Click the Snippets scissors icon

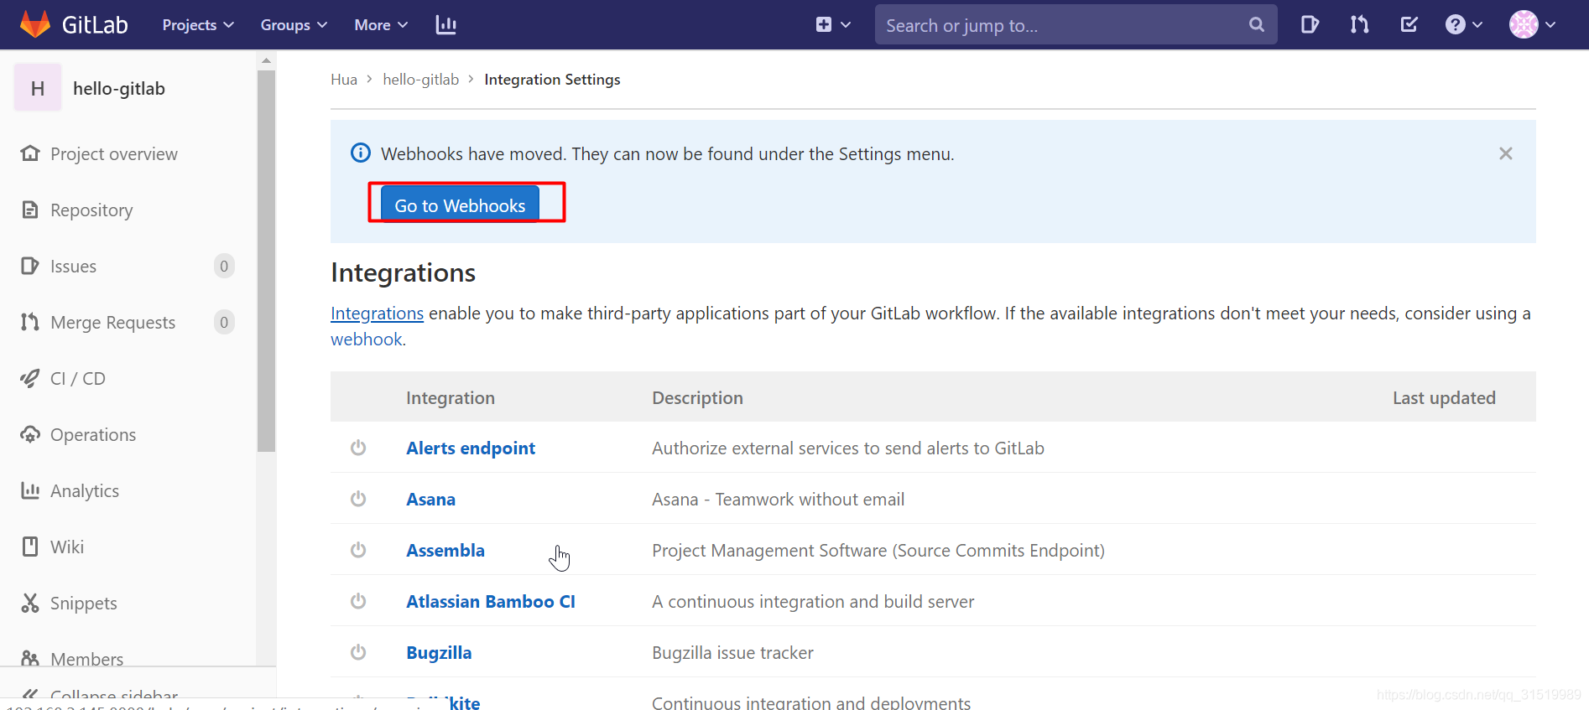click(x=30, y=603)
